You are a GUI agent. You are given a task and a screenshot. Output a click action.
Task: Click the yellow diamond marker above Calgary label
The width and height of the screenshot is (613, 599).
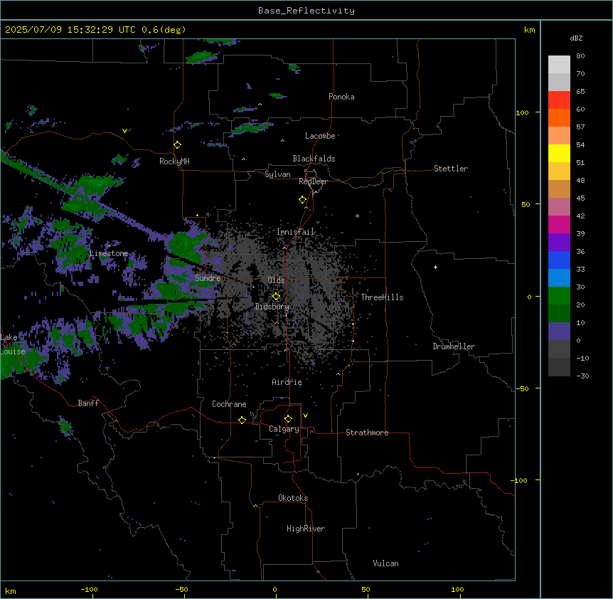(x=288, y=419)
